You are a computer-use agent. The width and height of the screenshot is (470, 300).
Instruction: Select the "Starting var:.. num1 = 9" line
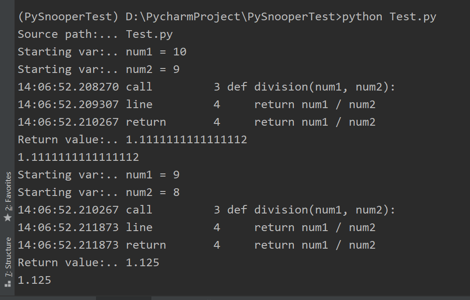coord(99,175)
